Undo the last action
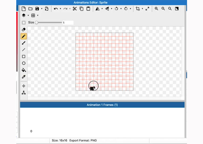The image size is (203, 144). pyautogui.click(x=56, y=9)
